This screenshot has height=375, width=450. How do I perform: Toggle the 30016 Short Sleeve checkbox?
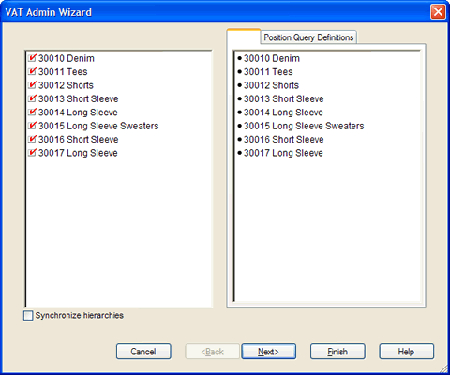(x=32, y=139)
